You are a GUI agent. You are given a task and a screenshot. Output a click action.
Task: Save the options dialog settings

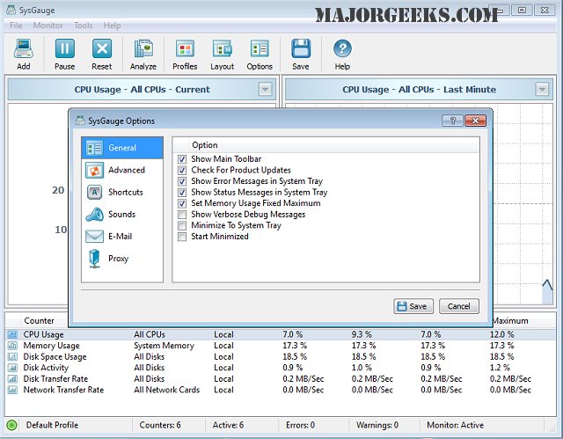[x=413, y=306]
